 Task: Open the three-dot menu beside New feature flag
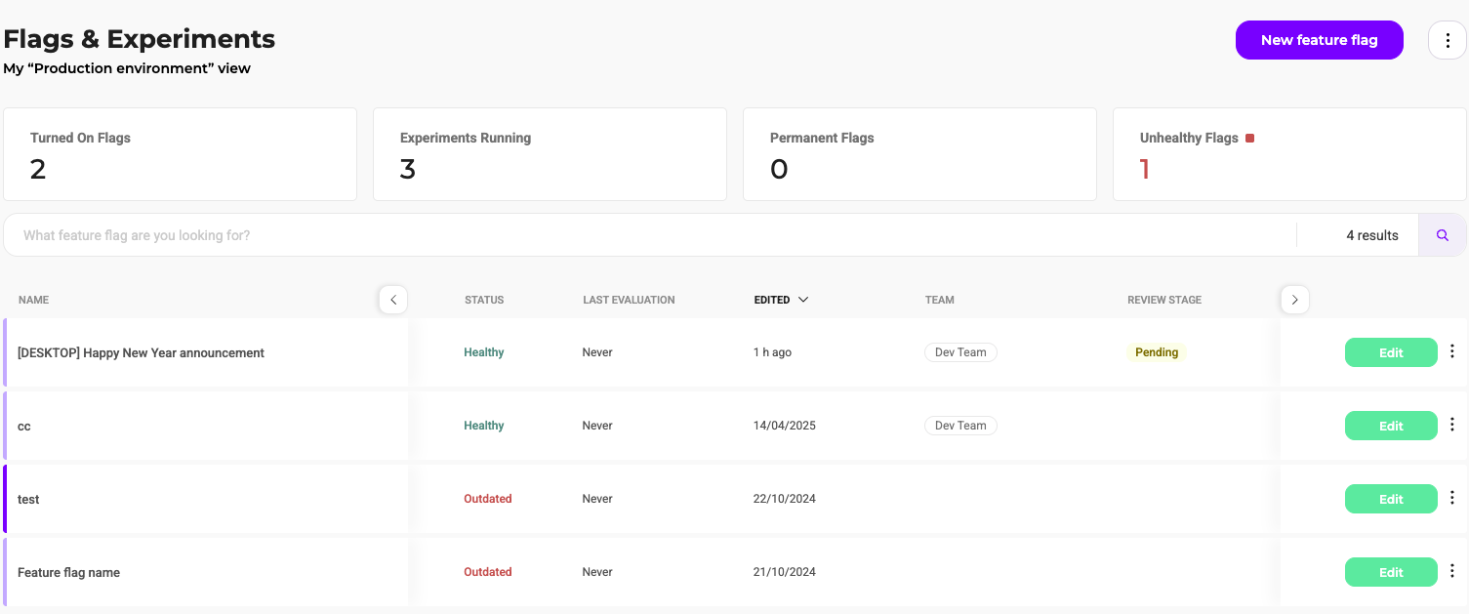[1448, 40]
